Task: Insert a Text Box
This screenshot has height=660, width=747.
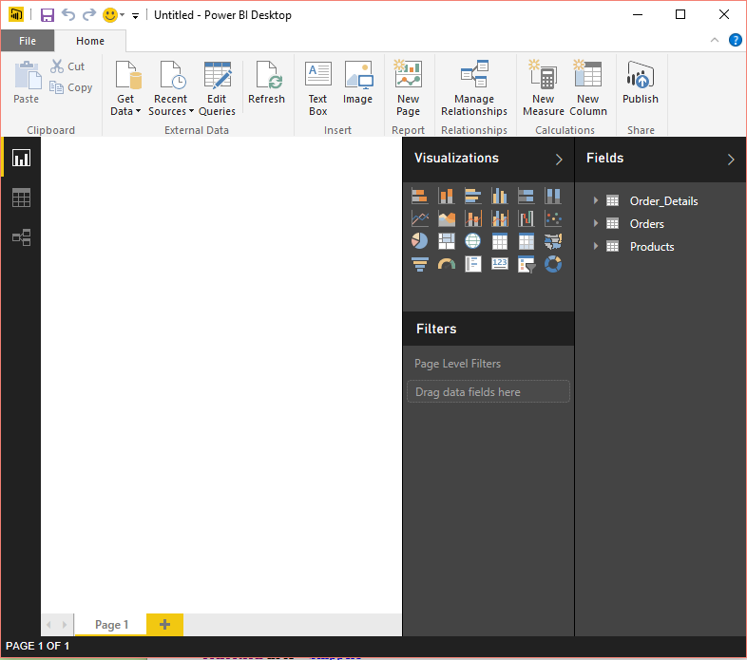Action: (317, 88)
